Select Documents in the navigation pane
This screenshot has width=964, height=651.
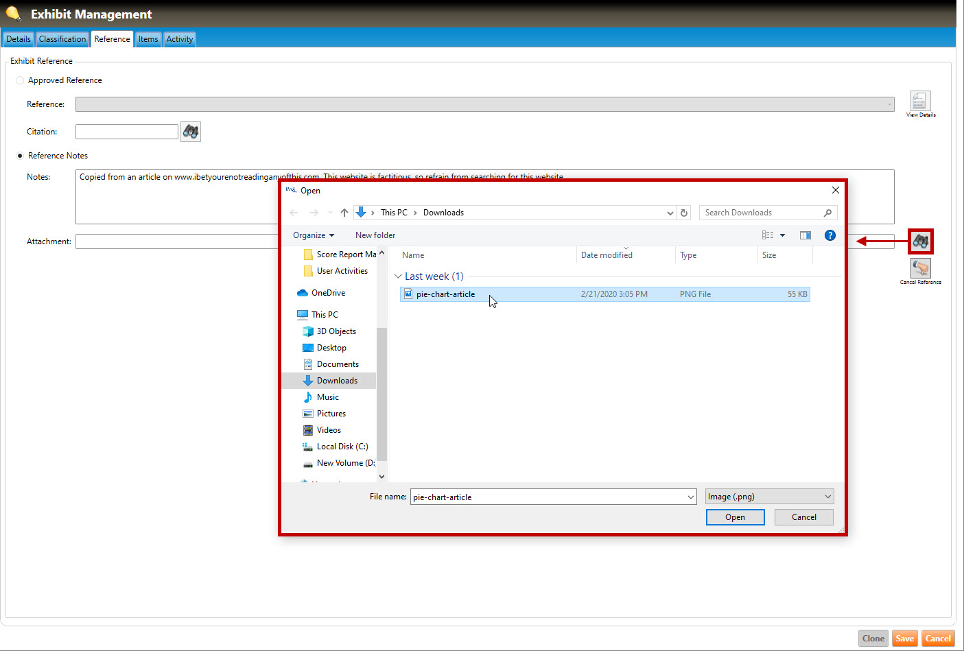click(338, 364)
